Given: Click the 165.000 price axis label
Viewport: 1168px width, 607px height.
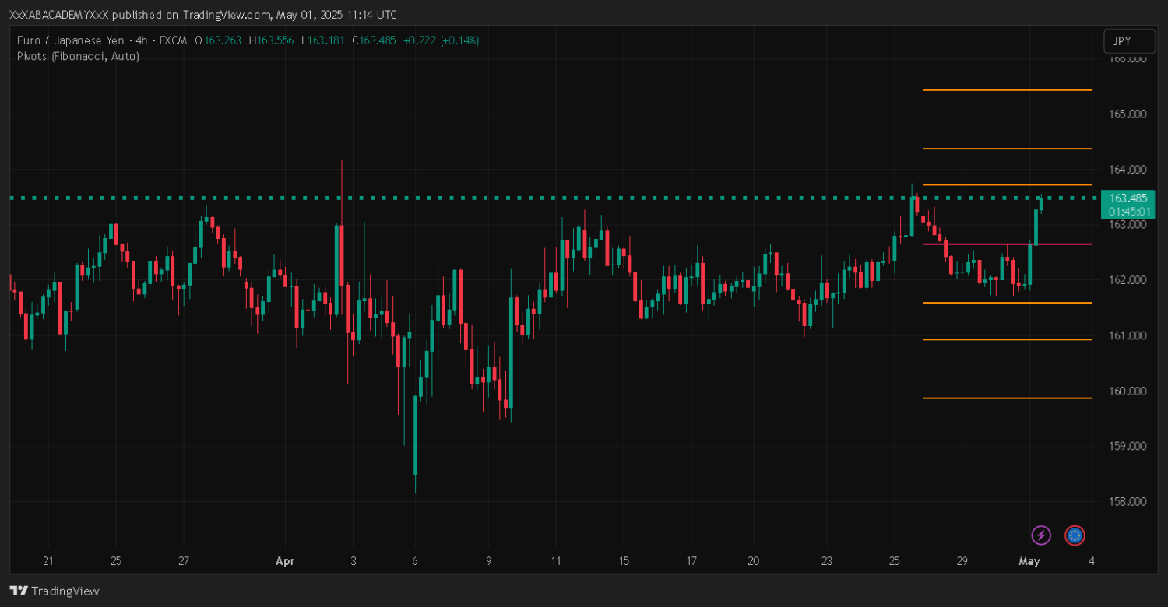Looking at the screenshot, I should pos(1127,114).
